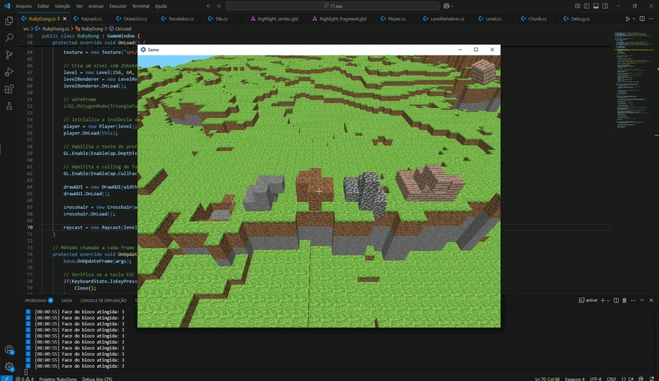
Task: Open the Explorer view in activity bar
Action: pyautogui.click(x=9, y=21)
